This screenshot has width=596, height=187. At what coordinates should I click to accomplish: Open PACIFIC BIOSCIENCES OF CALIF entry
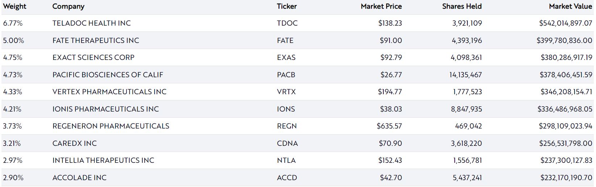click(108, 75)
